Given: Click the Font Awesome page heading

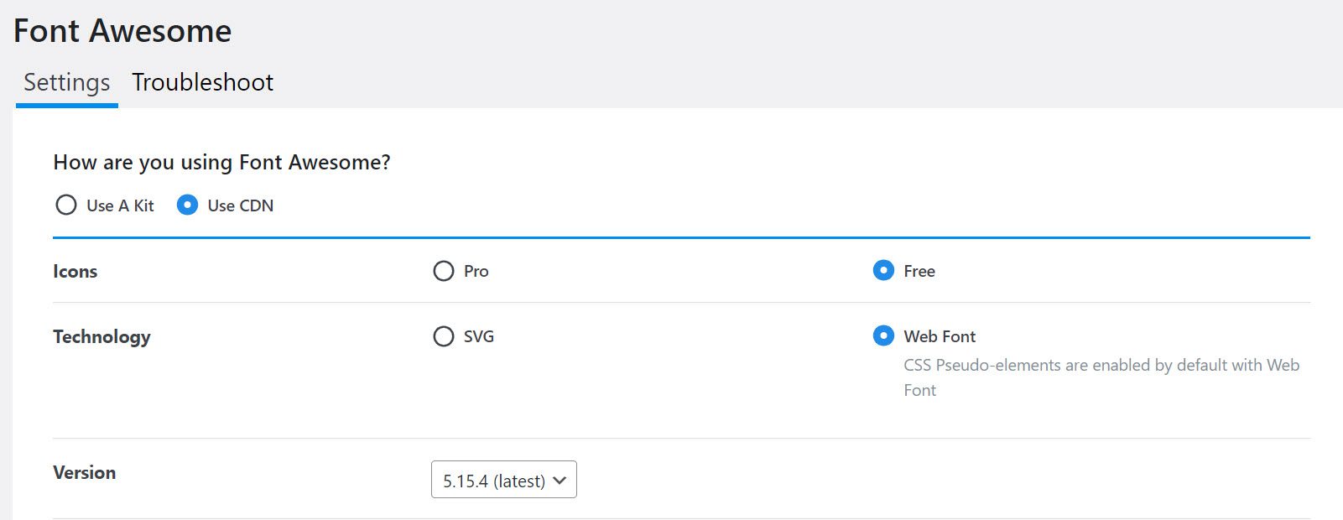Looking at the screenshot, I should 122,31.
